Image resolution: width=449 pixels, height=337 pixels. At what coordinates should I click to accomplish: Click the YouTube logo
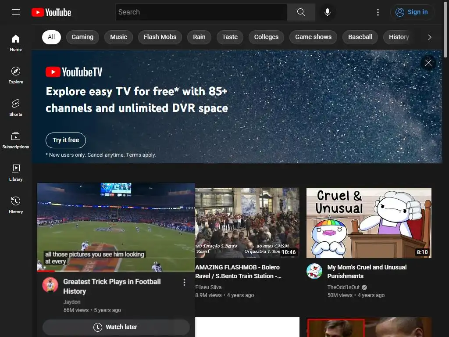(x=51, y=12)
